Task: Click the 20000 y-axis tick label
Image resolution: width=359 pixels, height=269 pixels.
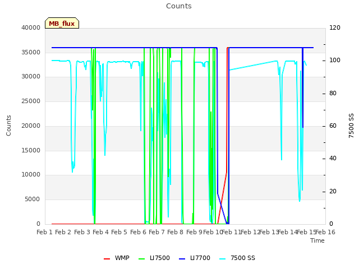Action: [31, 126]
